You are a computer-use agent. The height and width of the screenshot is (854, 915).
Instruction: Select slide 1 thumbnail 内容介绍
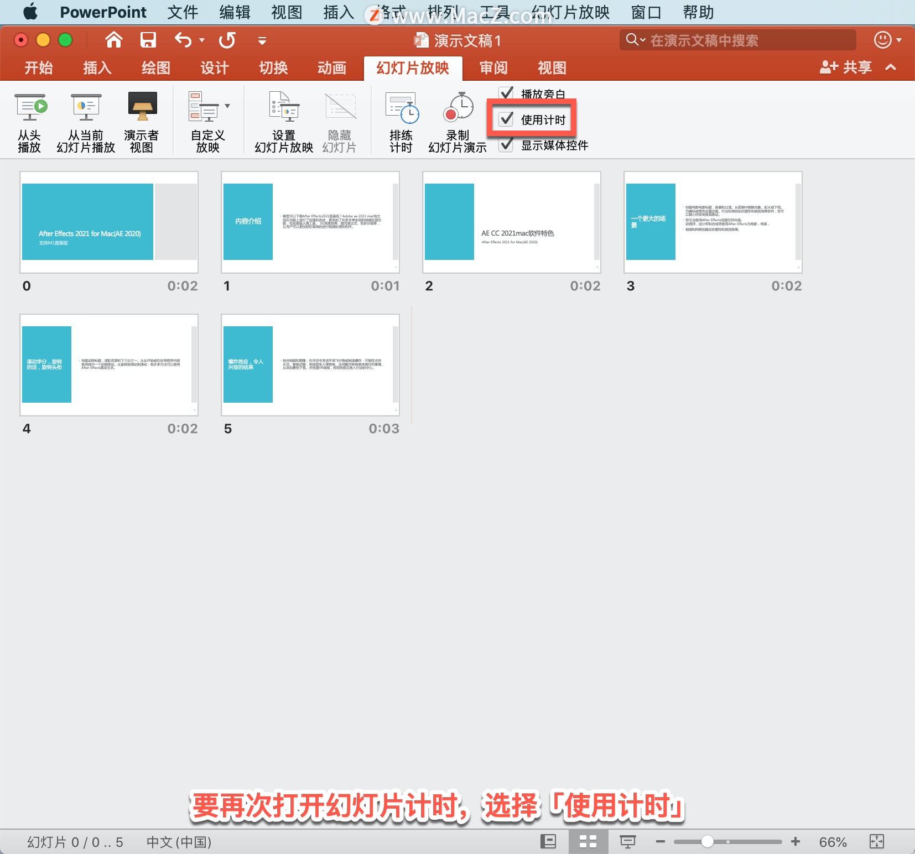click(x=310, y=222)
